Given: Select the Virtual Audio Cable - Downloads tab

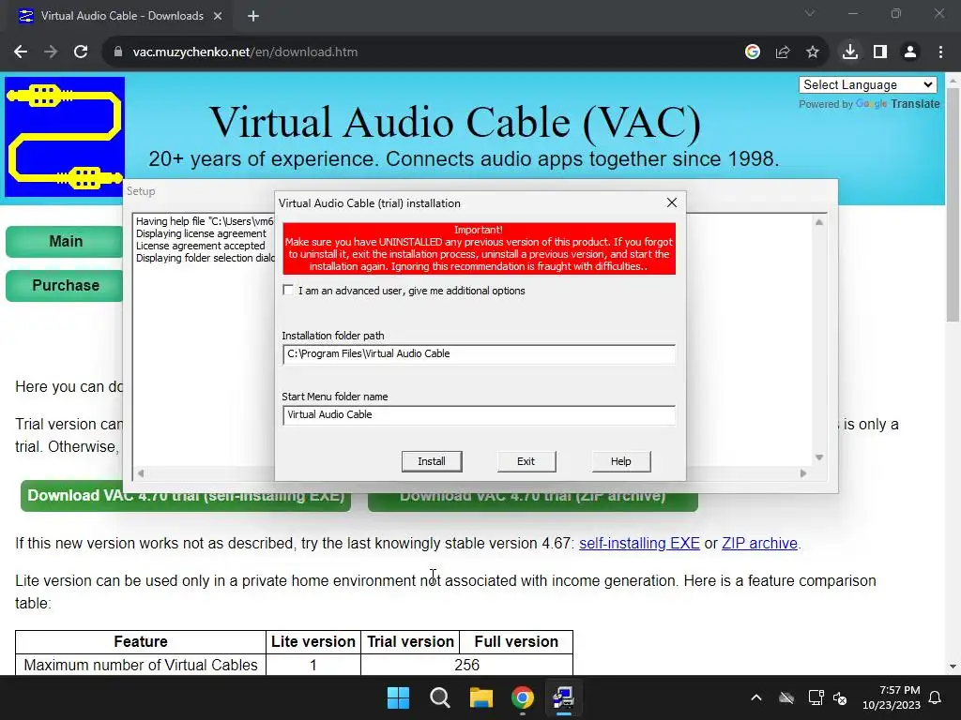Looking at the screenshot, I should (121, 16).
